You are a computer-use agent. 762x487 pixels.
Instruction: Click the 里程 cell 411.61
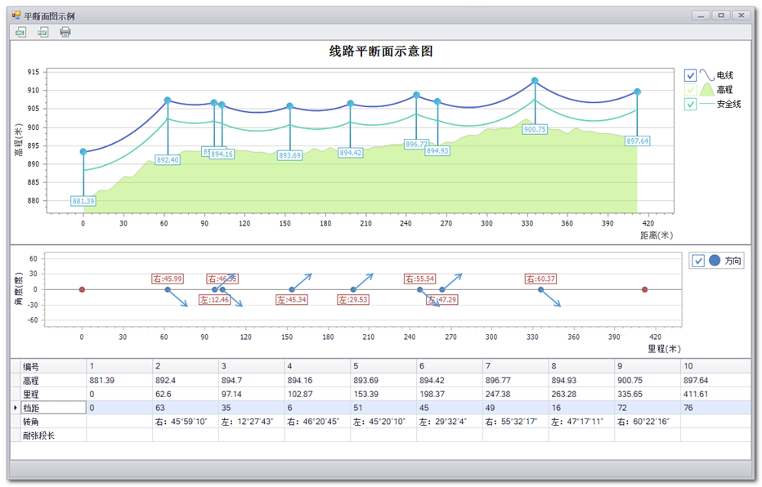716,395
